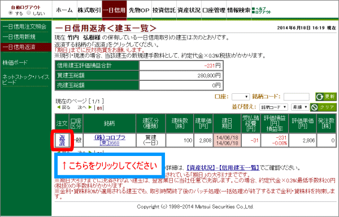This screenshot has width=339, height=217.
Task: Click the 買建玉総額 value 280,800円
Action: [x=209, y=76]
